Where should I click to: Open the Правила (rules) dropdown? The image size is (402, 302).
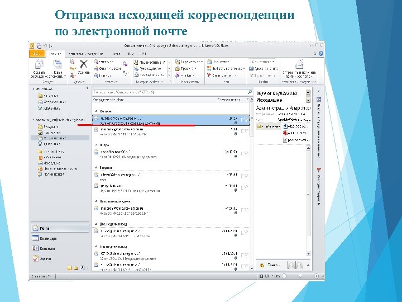point(186,69)
